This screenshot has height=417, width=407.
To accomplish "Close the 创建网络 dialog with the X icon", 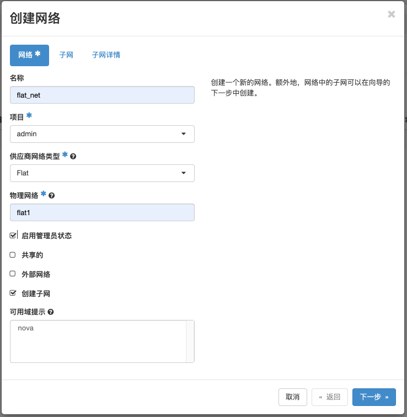I will pos(392,14).
